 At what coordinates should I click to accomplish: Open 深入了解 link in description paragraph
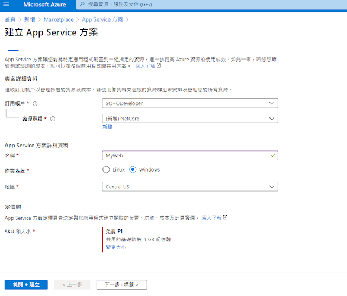[x=145, y=66]
